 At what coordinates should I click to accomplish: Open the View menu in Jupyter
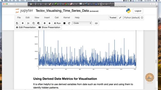(37, 17)
